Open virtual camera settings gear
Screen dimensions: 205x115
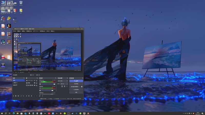[x=82, y=87]
